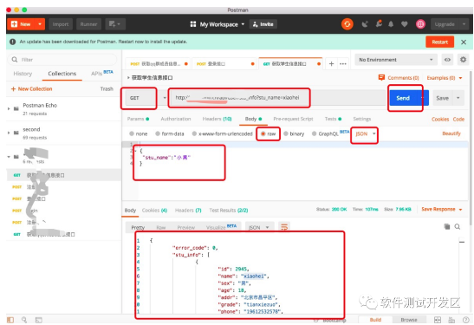Expand the Postman Echo collection

[x=9, y=108]
